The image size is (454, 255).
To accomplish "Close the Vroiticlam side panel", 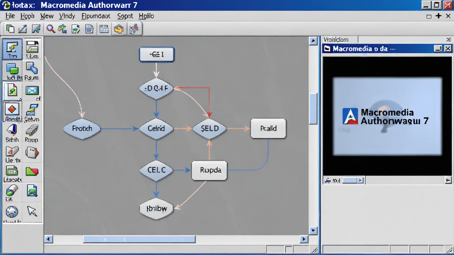I will [x=449, y=39].
